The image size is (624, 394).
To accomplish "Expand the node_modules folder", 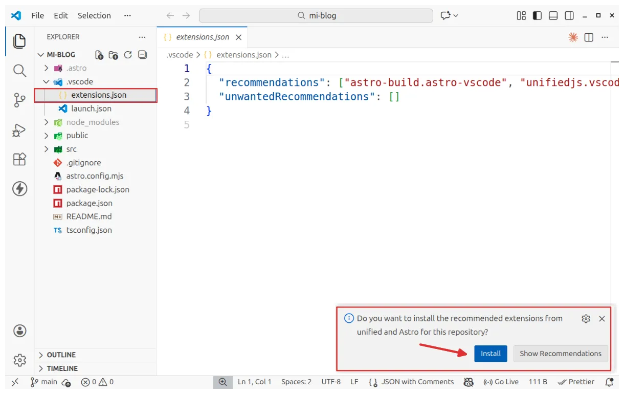I will [x=93, y=122].
